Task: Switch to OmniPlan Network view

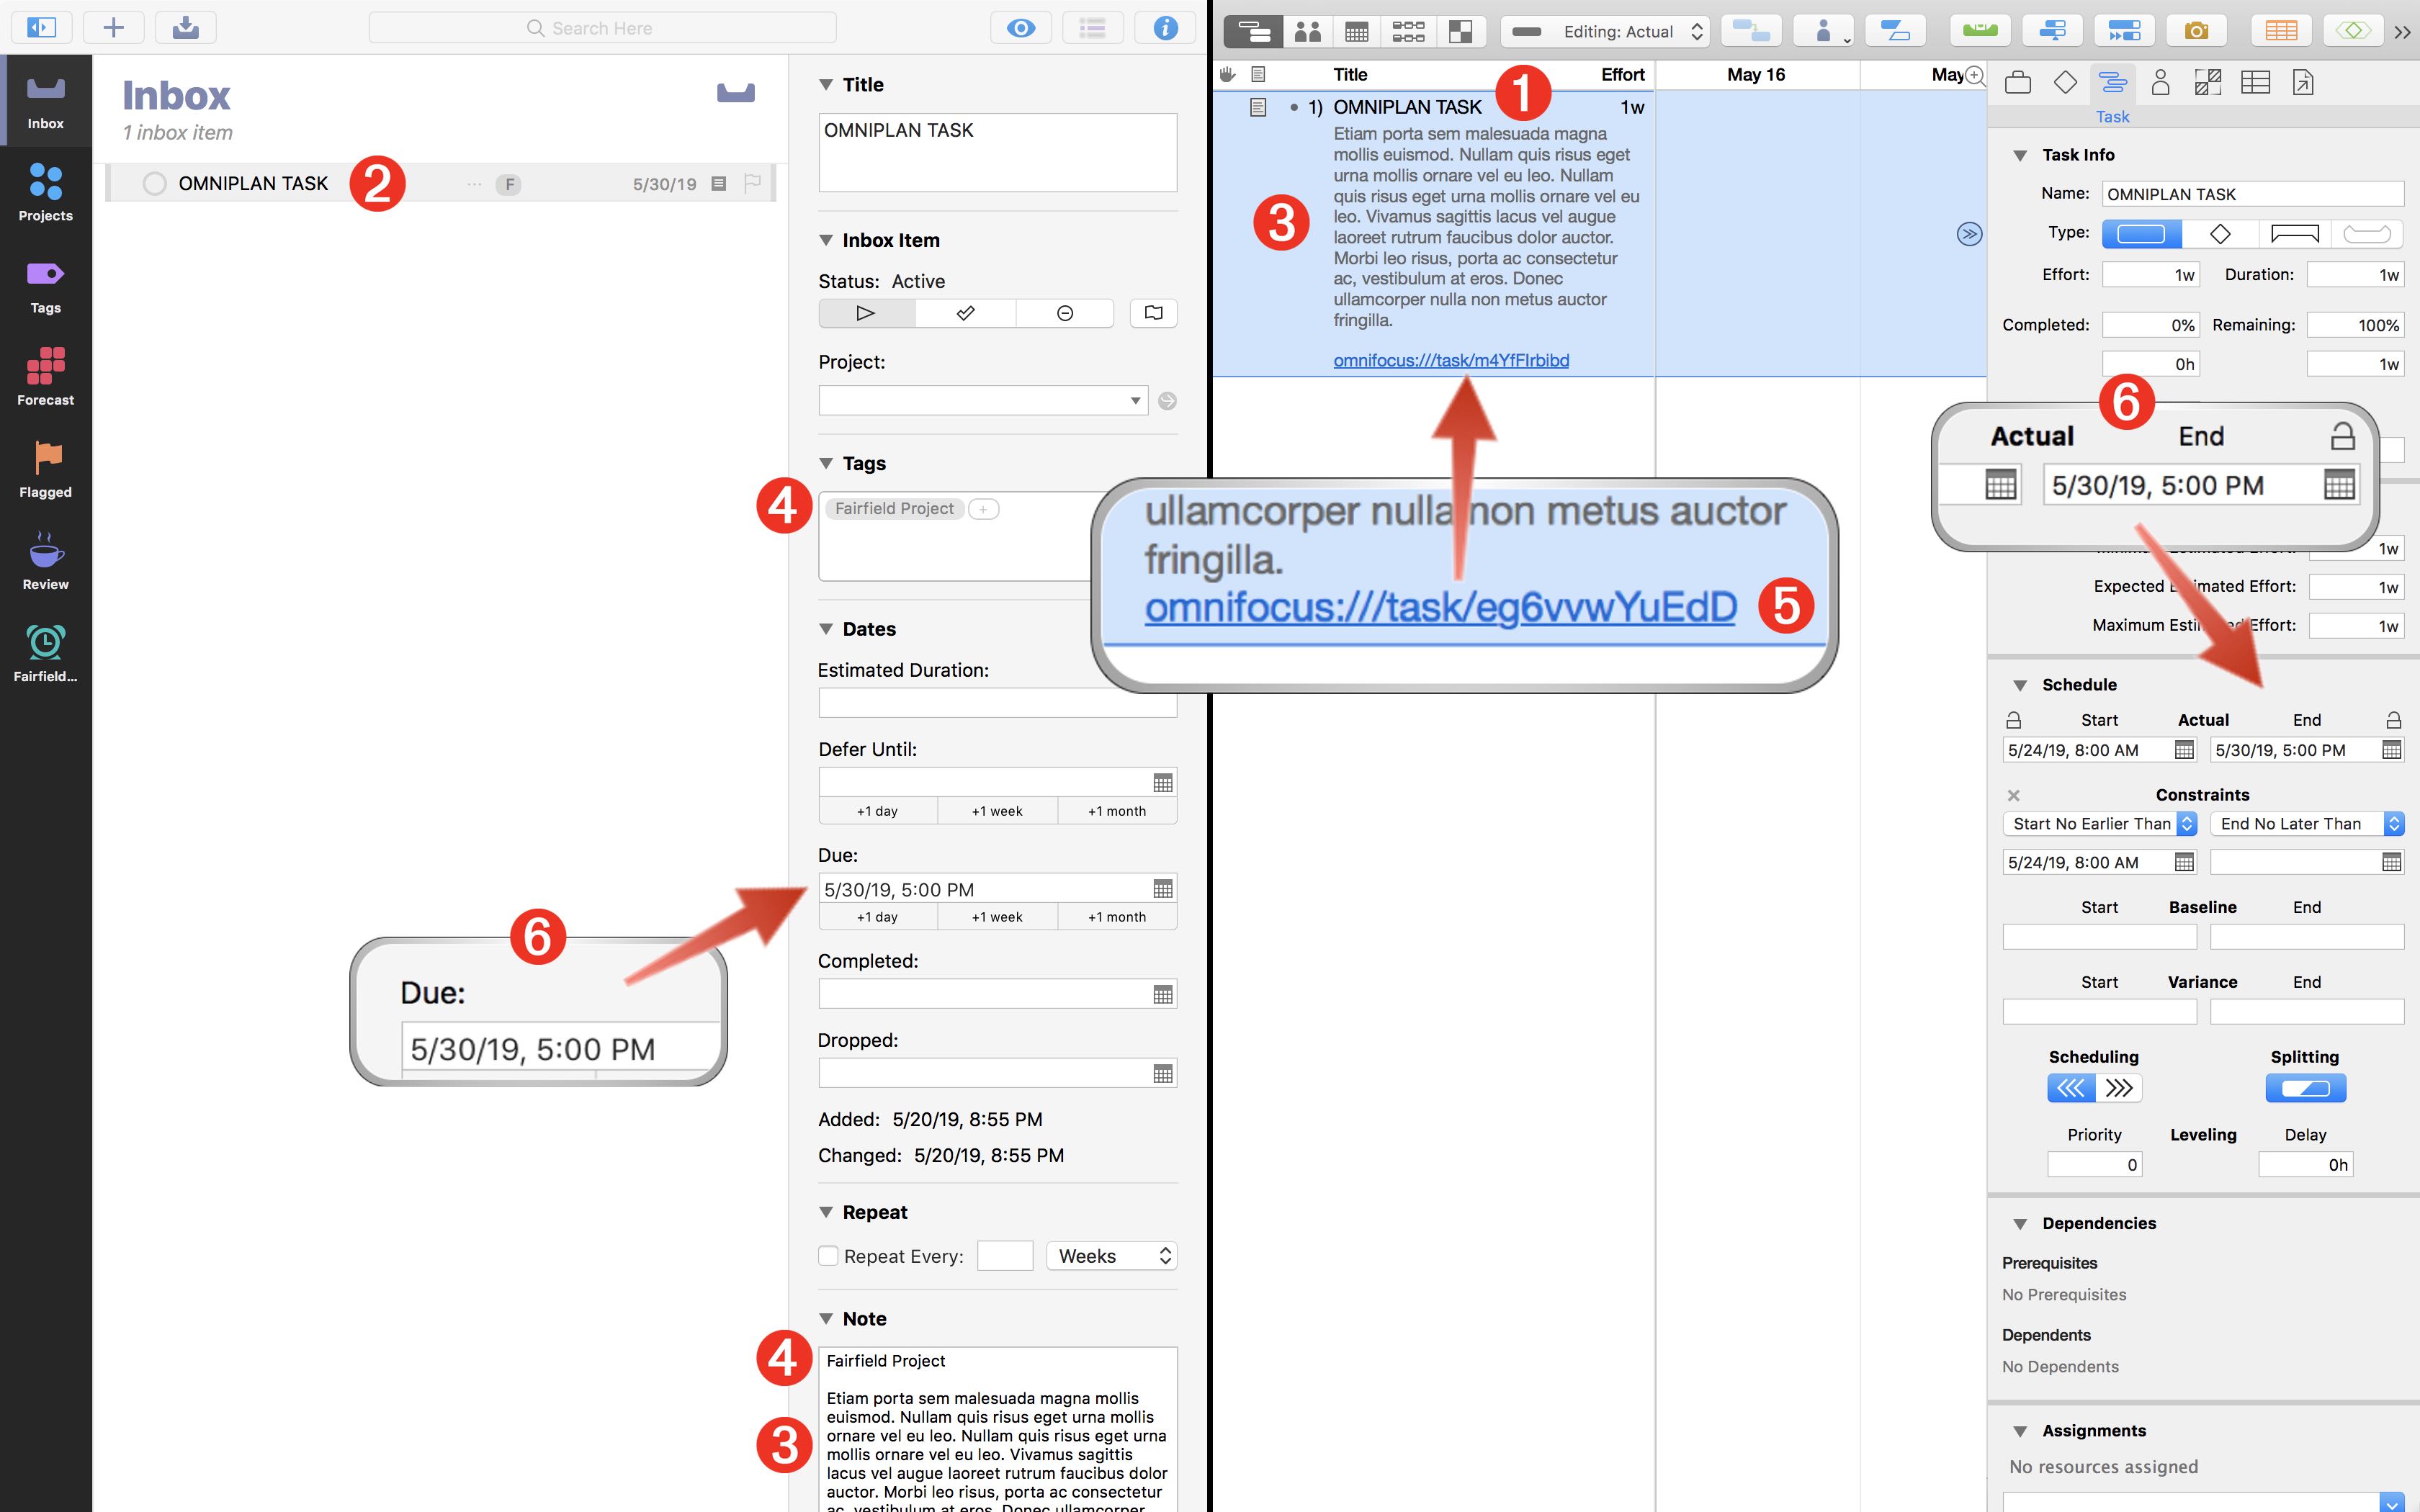Action: (1408, 31)
